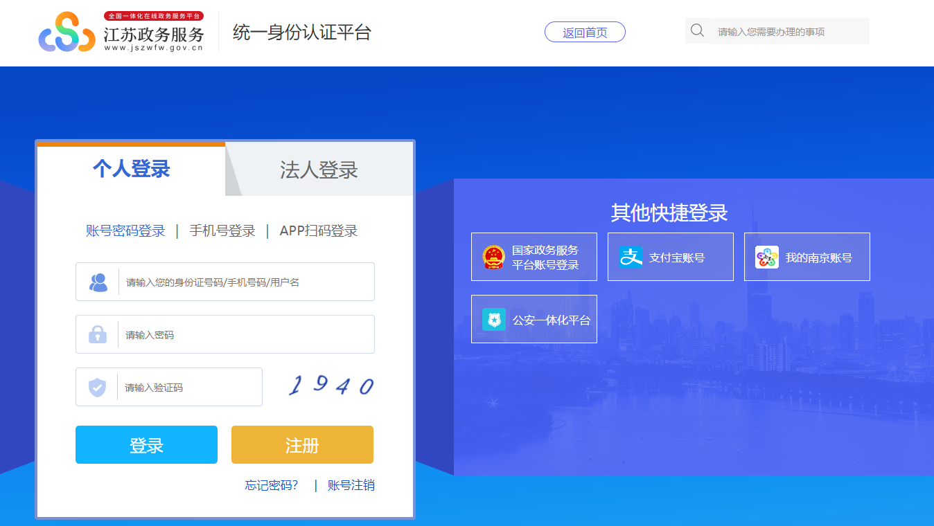Click the user icon in the ID input field
The width and height of the screenshot is (934, 526).
pyautogui.click(x=97, y=282)
